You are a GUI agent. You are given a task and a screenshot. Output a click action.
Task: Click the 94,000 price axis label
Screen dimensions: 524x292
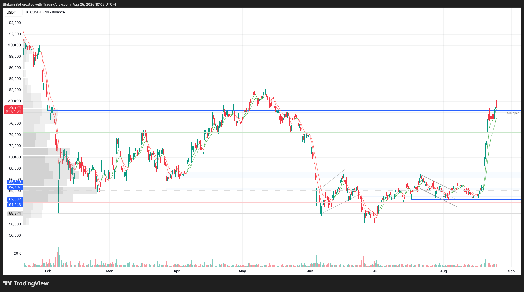coord(15,23)
